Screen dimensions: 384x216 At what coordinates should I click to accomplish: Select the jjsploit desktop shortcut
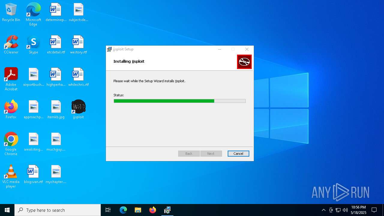coord(78,110)
